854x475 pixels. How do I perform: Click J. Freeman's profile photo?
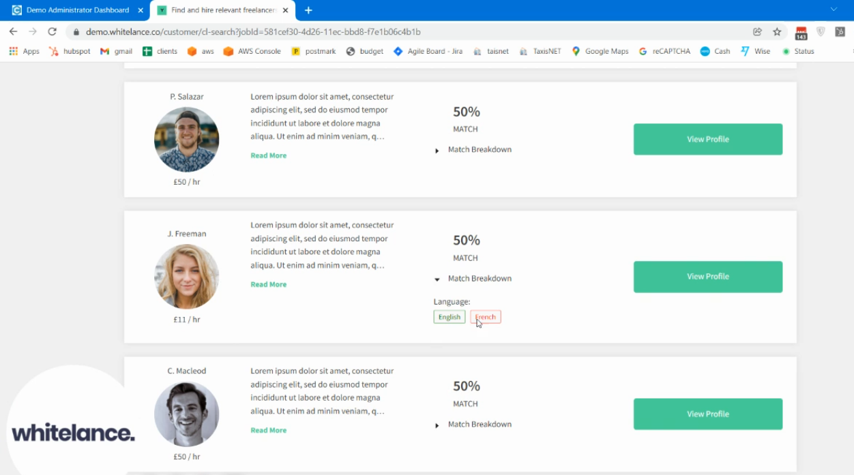[x=186, y=277]
